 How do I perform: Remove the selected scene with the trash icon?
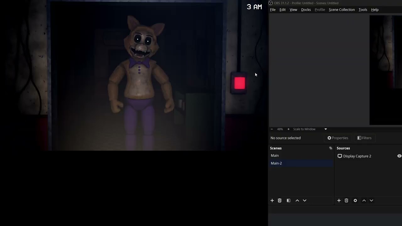pyautogui.click(x=280, y=201)
